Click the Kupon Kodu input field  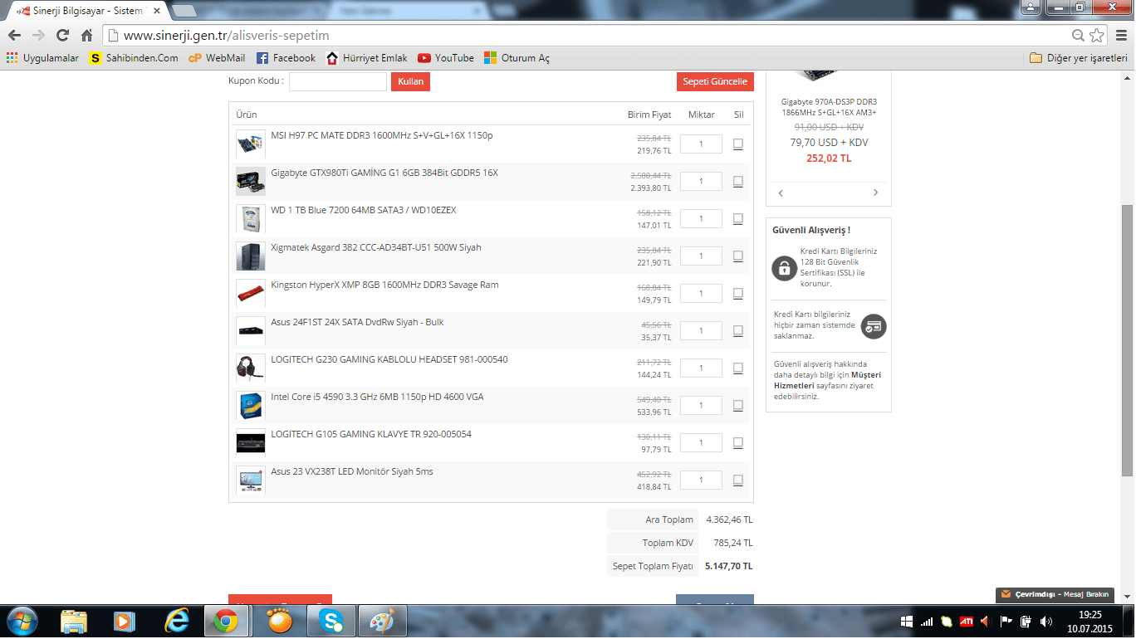(x=337, y=81)
